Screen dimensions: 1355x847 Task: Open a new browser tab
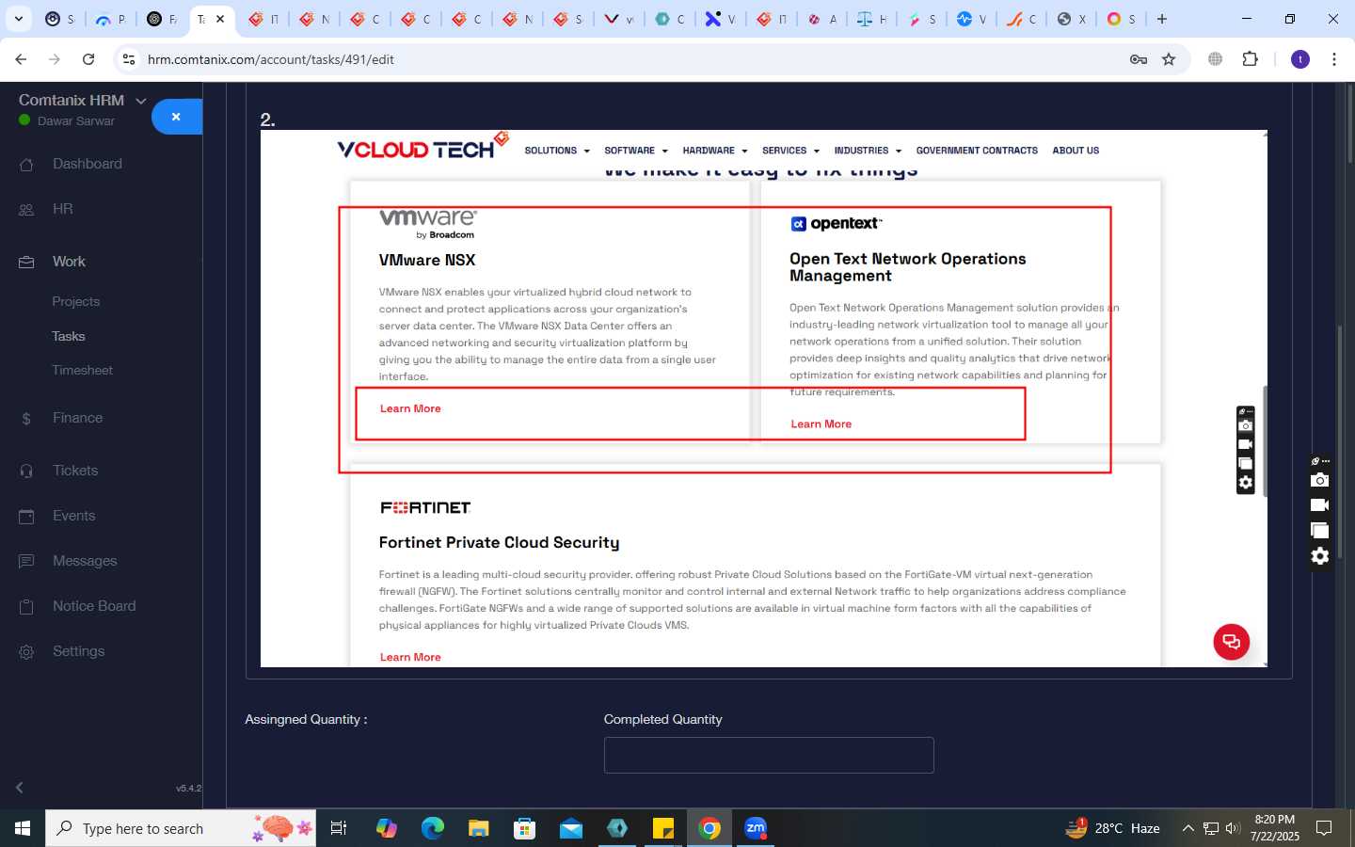point(1162,19)
